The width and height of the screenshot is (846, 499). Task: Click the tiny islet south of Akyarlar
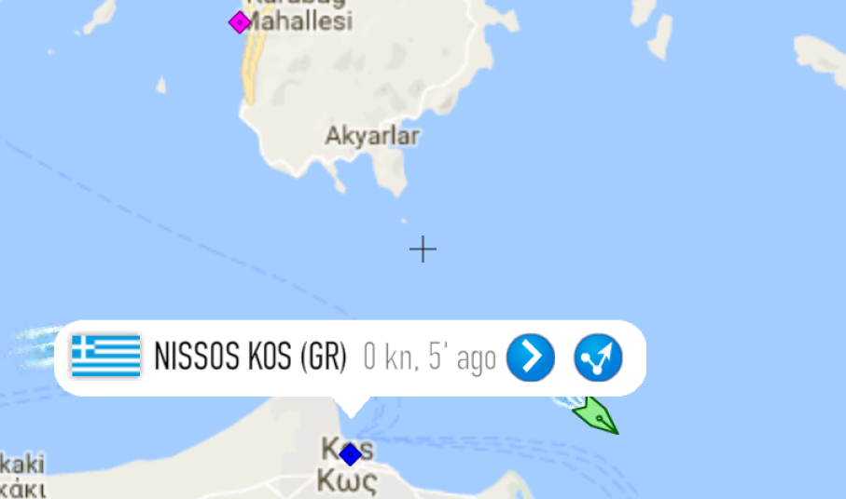pyautogui.click(x=403, y=221)
